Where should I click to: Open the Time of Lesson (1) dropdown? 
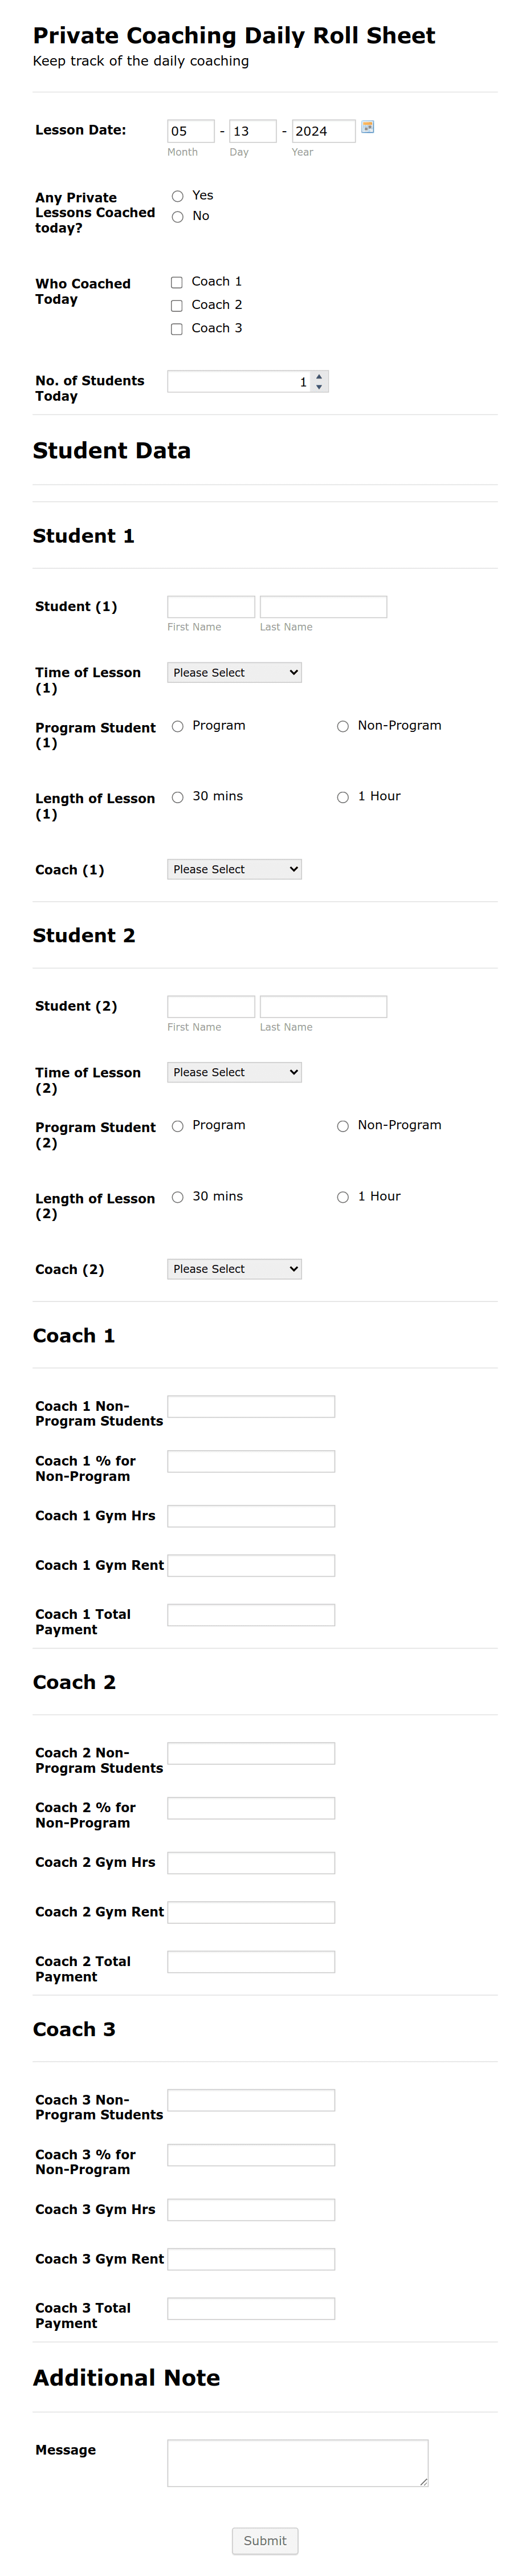coord(234,672)
